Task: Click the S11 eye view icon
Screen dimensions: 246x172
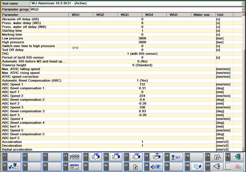Action: tap(217, 166)
